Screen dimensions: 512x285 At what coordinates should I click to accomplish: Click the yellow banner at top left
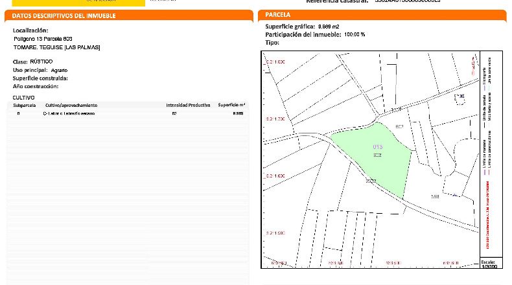click(x=78, y=3)
